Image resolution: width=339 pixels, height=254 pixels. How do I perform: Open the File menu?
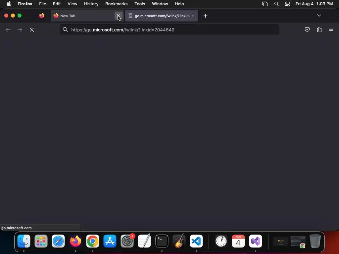pos(43,4)
